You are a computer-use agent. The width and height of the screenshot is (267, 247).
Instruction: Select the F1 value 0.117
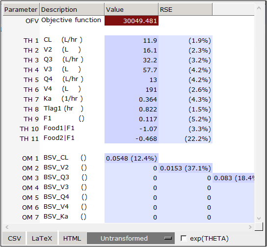pyautogui.click(x=132, y=119)
